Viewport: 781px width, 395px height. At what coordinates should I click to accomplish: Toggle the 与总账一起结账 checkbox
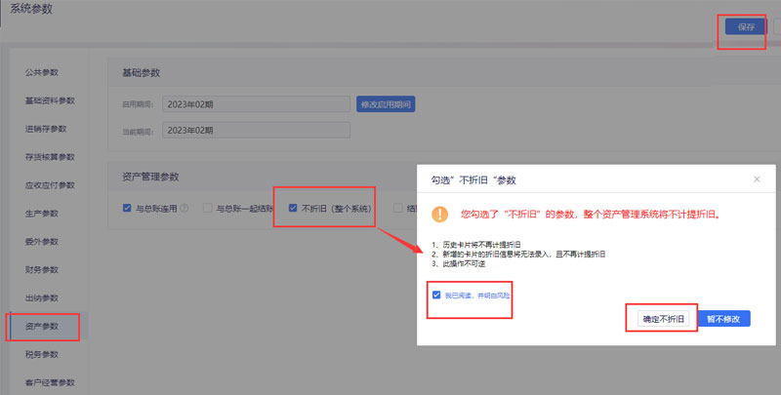pos(208,208)
